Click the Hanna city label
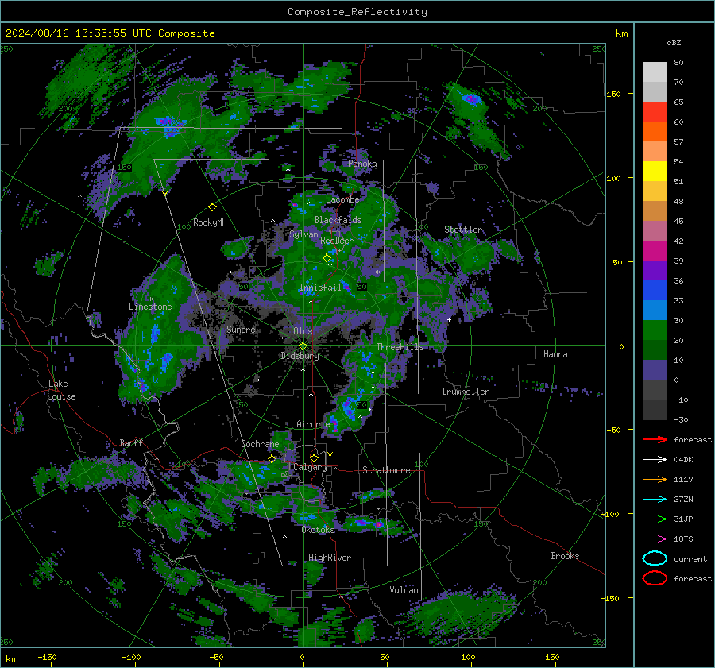This screenshot has width=715, height=668. [x=555, y=354]
